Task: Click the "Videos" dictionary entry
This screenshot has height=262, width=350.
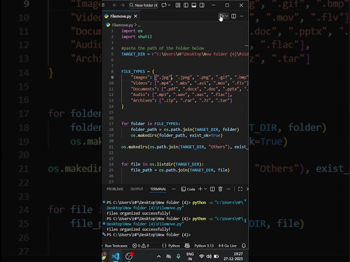Action: pyautogui.click(x=190, y=83)
